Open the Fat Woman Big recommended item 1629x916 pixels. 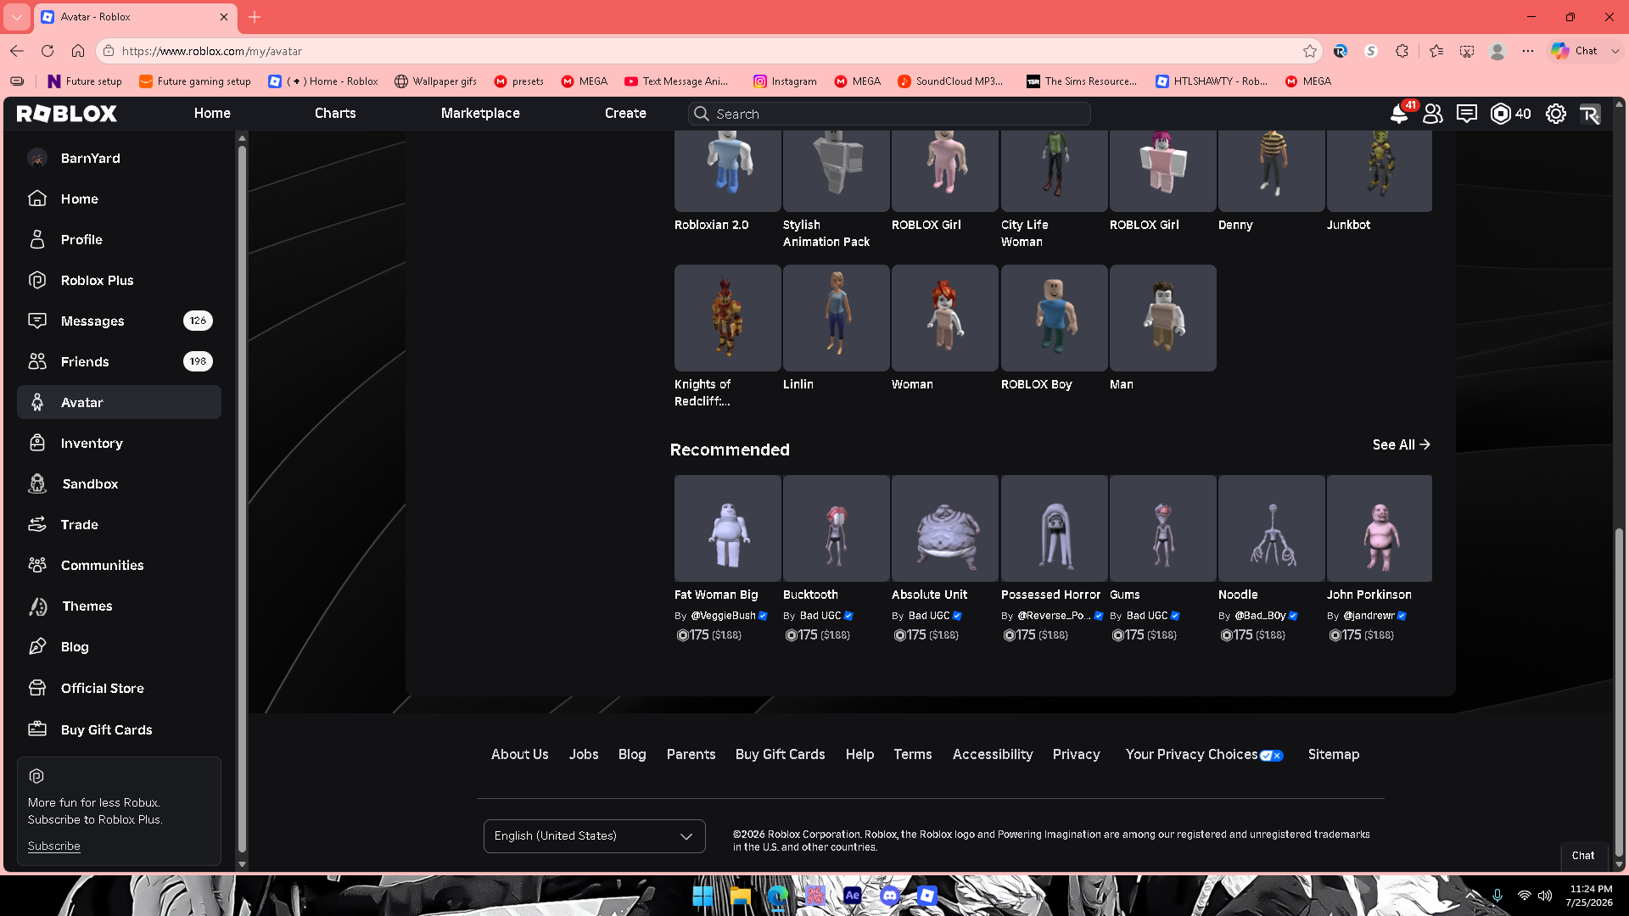pyautogui.click(x=727, y=528)
